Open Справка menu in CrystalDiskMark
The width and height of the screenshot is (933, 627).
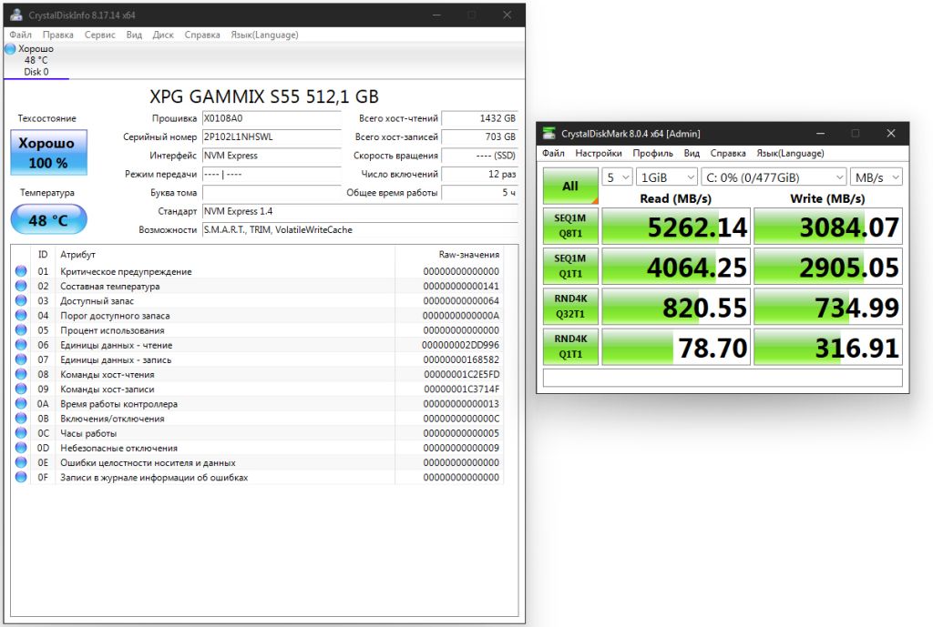pos(728,153)
